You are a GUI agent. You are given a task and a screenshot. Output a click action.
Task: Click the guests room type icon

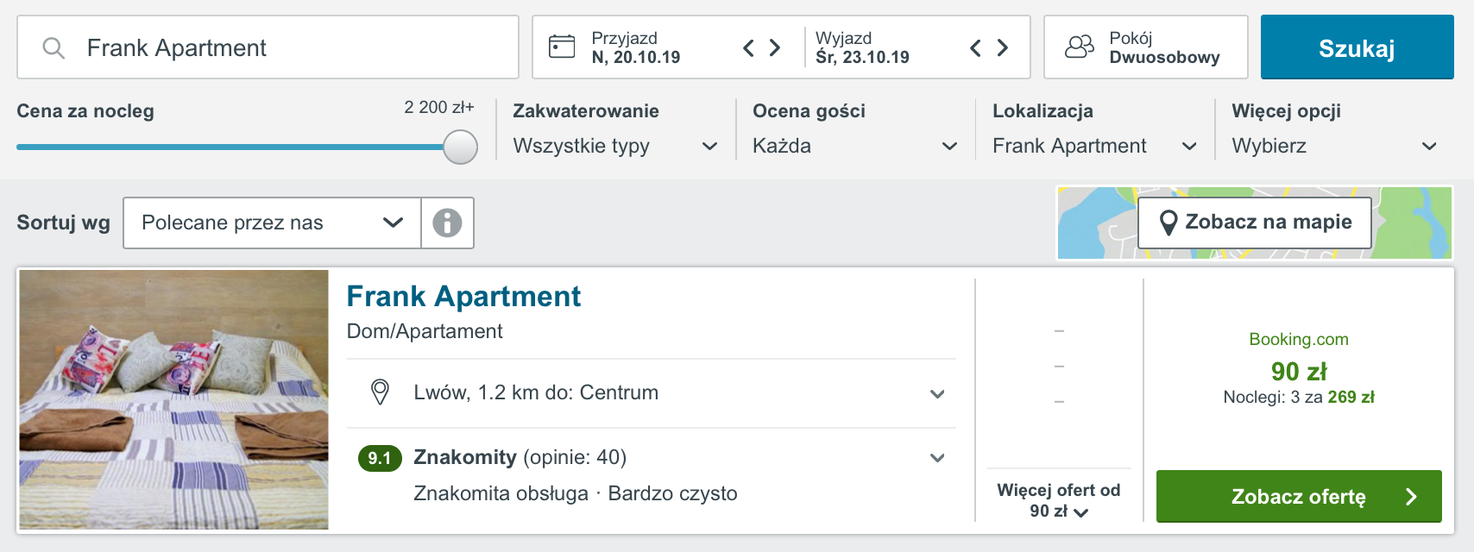point(1079,47)
